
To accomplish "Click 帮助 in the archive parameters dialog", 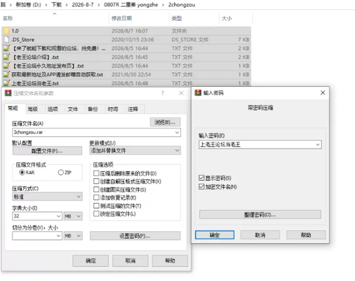I will tap(170, 261).
